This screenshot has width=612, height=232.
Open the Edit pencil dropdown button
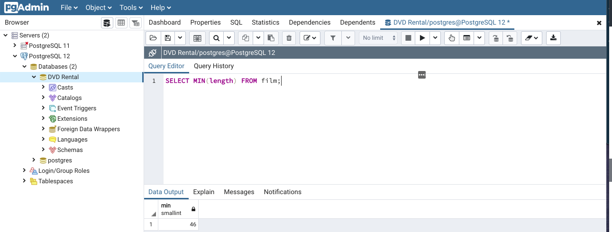pos(310,38)
